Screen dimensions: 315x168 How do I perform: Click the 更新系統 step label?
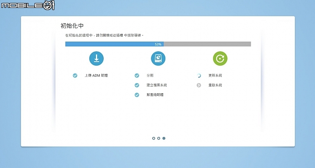[x=215, y=76]
